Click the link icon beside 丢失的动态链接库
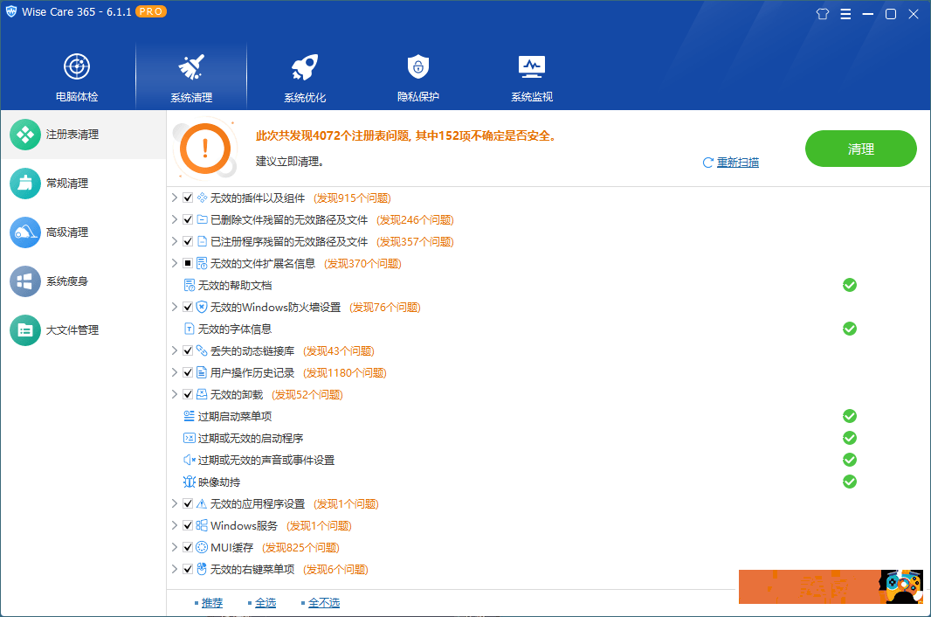Viewport: 931px width, 617px height. [202, 350]
